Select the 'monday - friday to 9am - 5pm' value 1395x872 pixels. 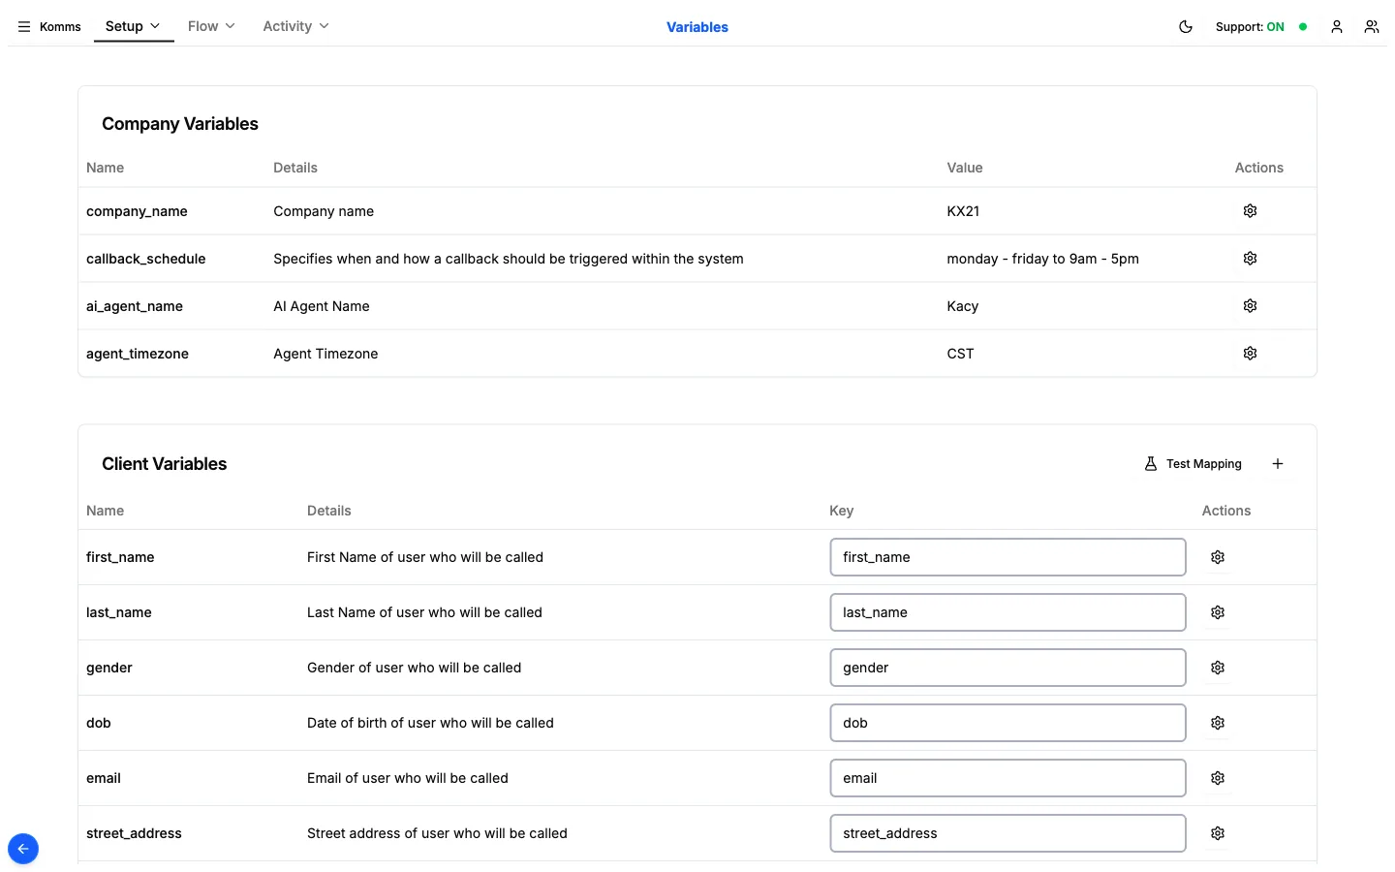click(x=1042, y=259)
